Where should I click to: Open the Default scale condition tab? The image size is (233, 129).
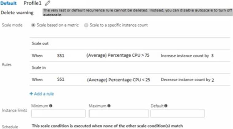(9, 3)
